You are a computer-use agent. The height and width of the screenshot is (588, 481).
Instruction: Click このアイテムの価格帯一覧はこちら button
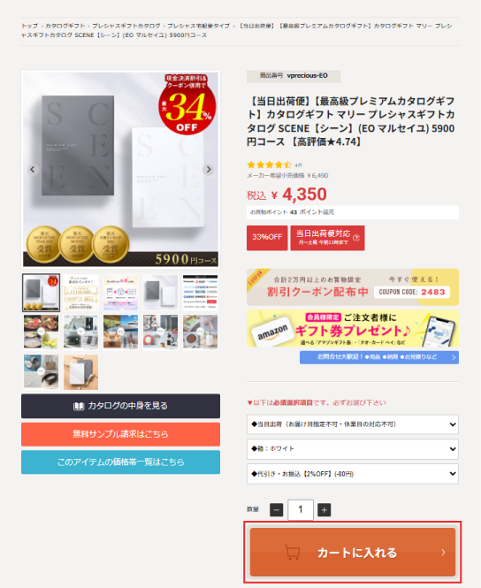[120, 462]
